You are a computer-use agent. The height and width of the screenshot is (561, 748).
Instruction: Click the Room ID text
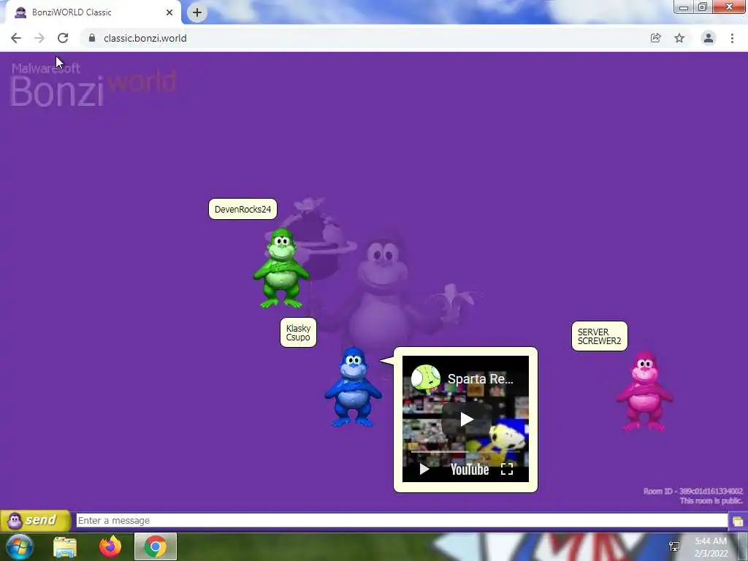pos(692,491)
